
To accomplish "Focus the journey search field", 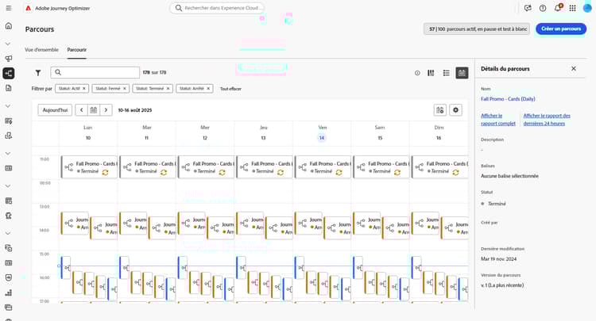I will 95,72.
